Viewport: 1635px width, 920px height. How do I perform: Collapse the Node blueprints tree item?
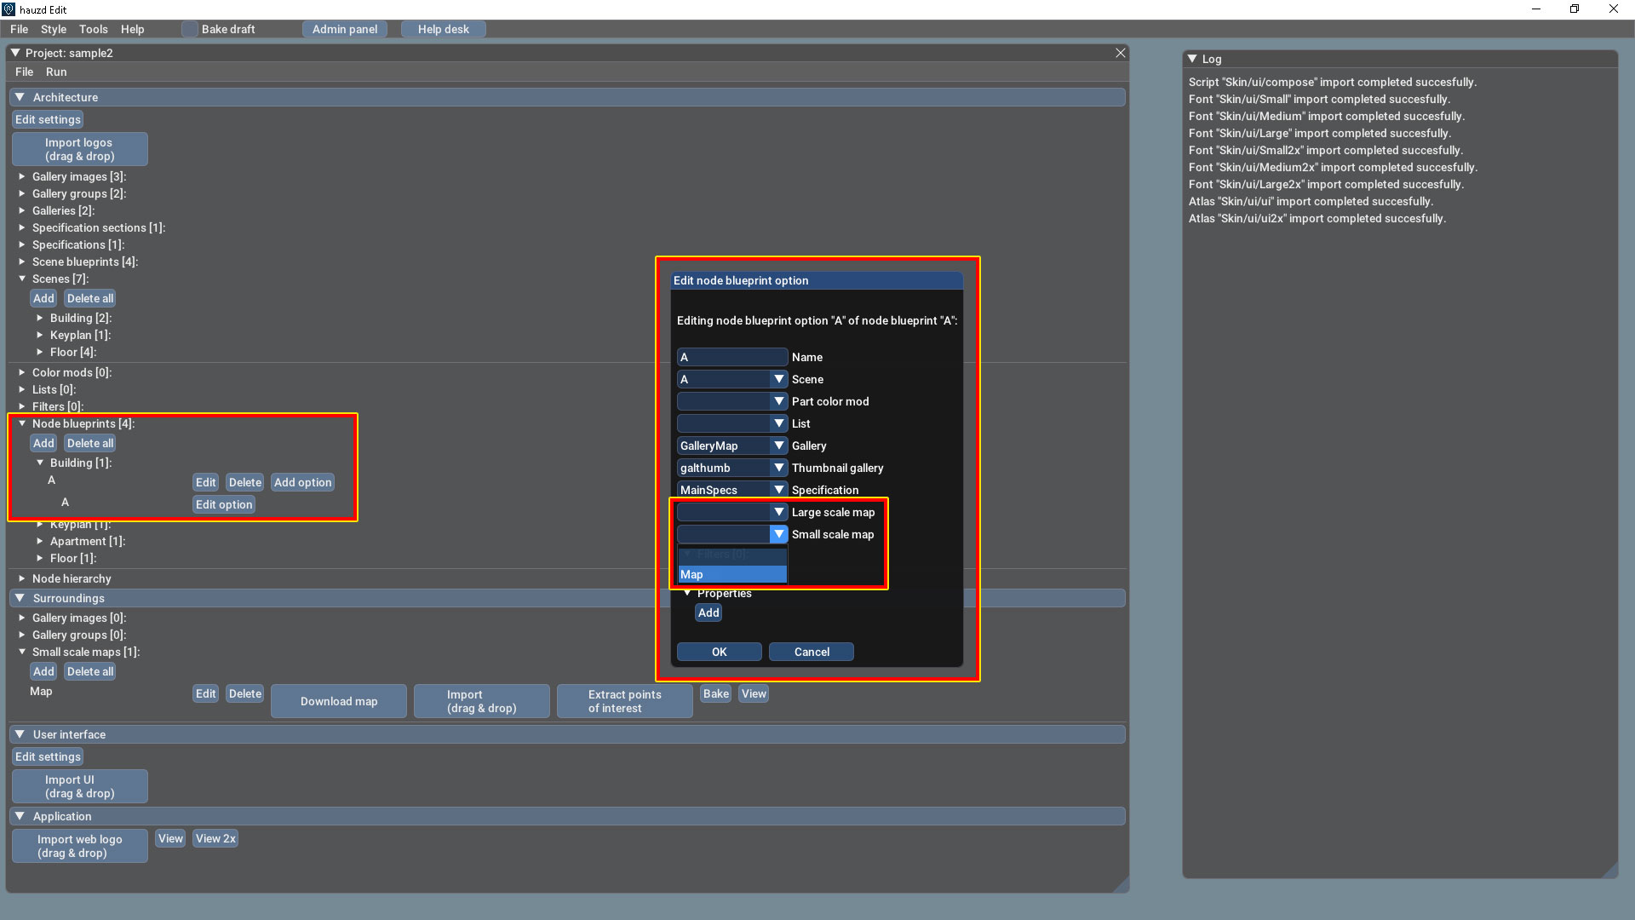click(x=22, y=423)
